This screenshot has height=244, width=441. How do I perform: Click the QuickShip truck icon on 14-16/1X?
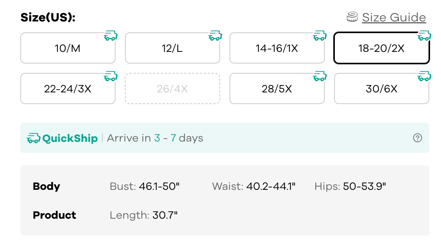pyautogui.click(x=320, y=36)
